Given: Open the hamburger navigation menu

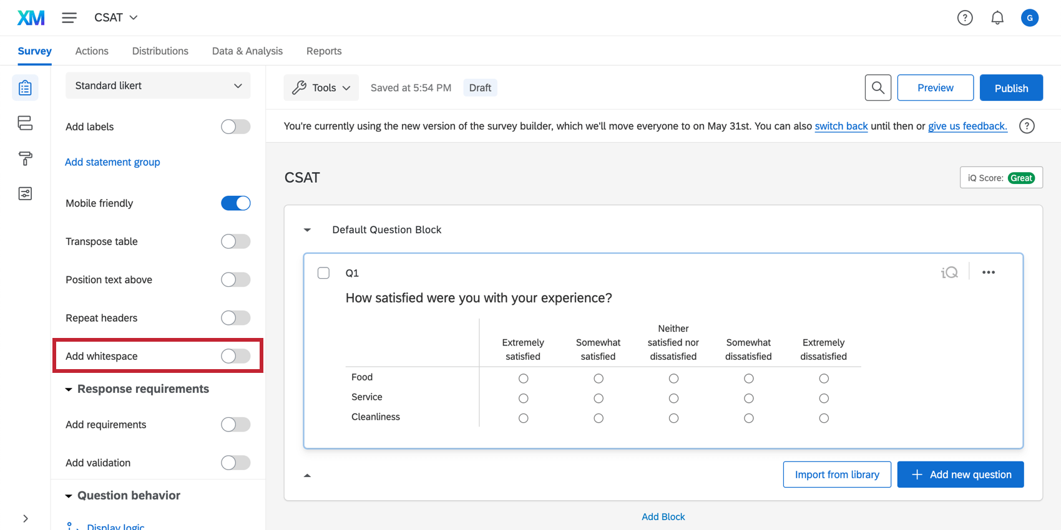Looking at the screenshot, I should point(69,17).
